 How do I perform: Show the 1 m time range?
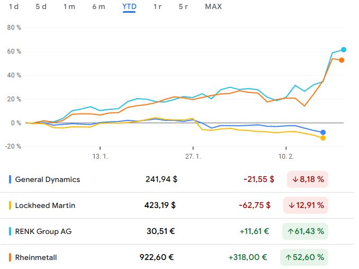69,6
